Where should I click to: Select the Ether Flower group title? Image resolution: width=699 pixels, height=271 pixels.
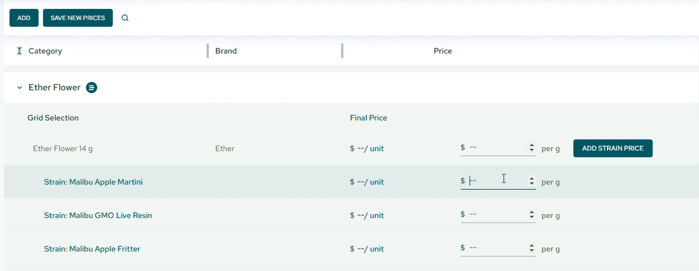(x=55, y=88)
